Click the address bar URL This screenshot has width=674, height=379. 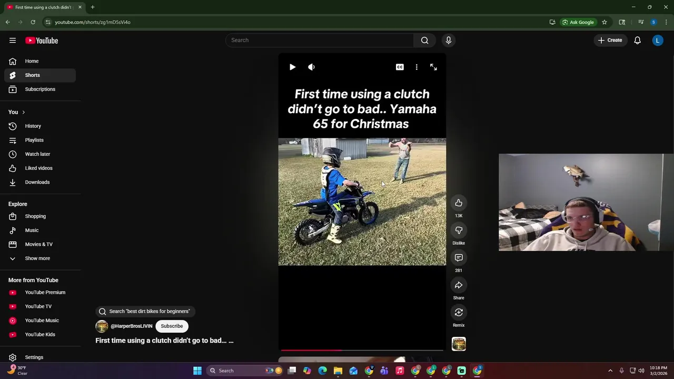click(x=93, y=22)
